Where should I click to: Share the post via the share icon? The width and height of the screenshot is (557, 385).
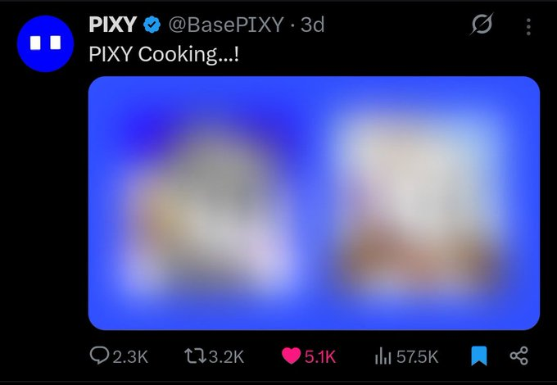point(519,356)
